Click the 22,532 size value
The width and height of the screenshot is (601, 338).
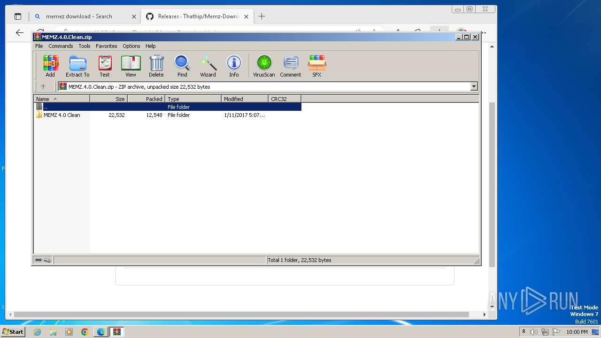coord(116,115)
